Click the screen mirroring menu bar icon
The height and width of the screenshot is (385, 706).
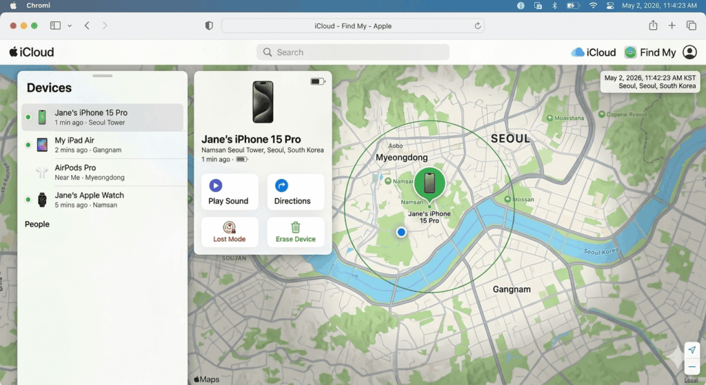click(538, 6)
